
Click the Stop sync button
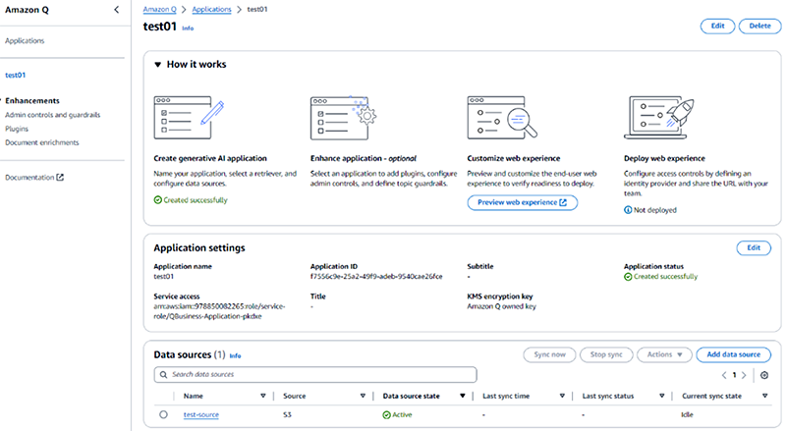click(x=606, y=354)
